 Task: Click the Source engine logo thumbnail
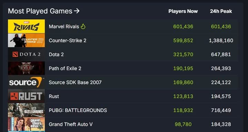(27, 82)
